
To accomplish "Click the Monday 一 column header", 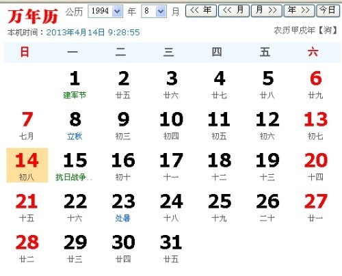I will pyautogui.click(x=73, y=52).
